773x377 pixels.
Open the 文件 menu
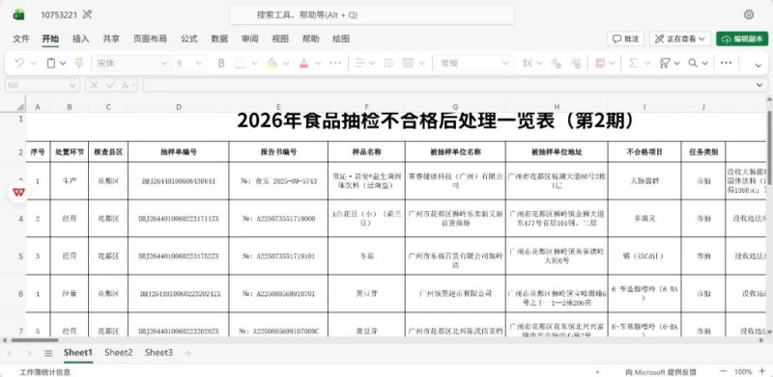pos(21,39)
